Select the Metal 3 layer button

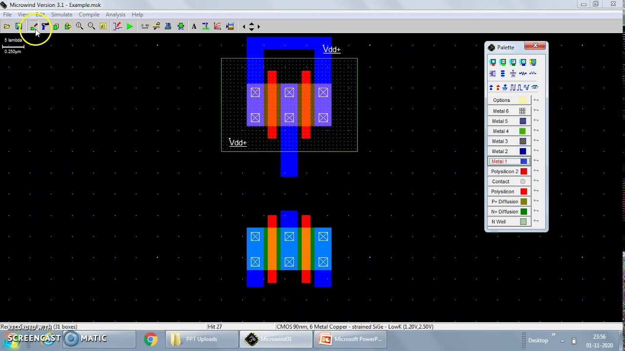[509, 141]
